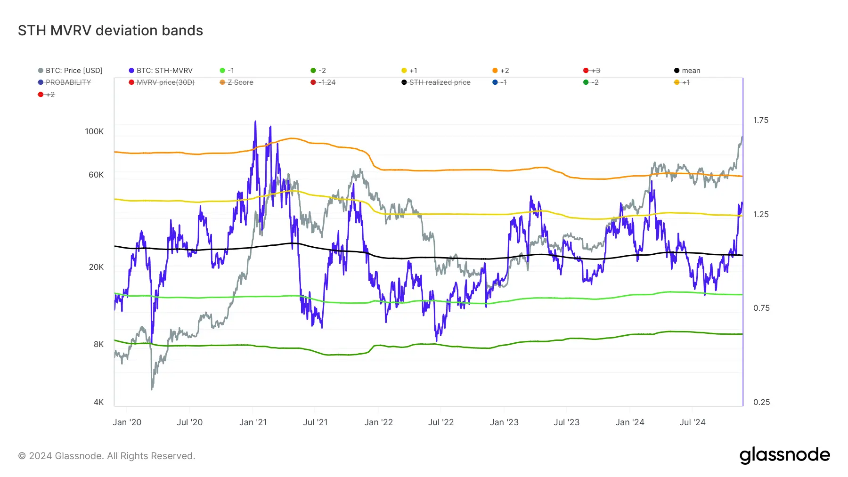Click the chart title STH MVRV deviation bands
This screenshot has height=477, width=848.
pos(110,31)
